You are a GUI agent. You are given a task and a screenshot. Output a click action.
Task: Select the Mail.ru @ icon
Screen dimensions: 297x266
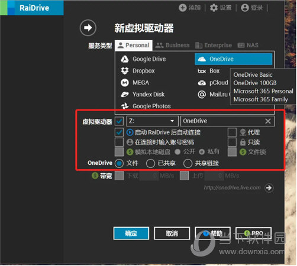click(x=202, y=95)
